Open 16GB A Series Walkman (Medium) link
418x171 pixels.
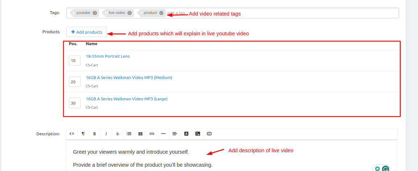[129, 78]
